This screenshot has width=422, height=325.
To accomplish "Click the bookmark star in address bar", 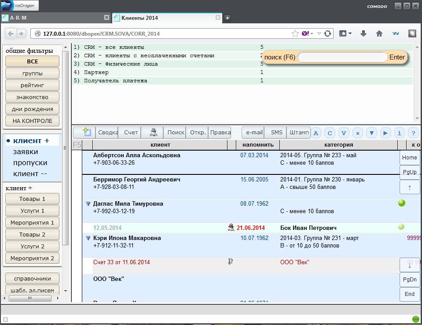I will (295, 33).
